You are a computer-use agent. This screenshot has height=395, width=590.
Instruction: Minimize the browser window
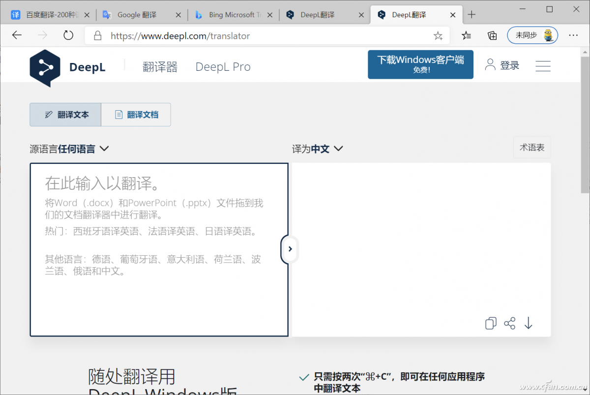(x=523, y=9)
